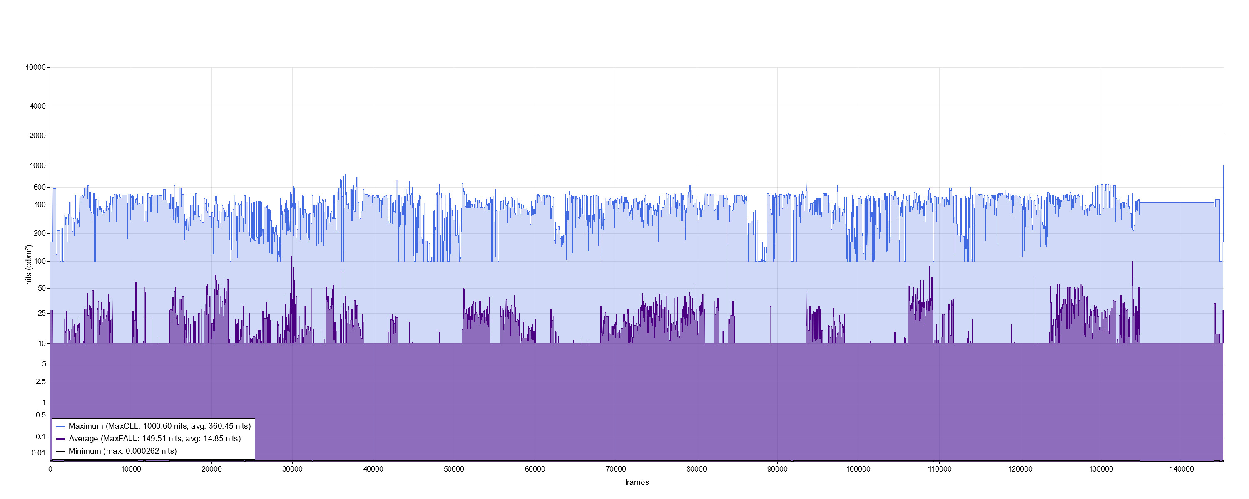Click the 110000 x-axis tick label
Screen dimensions: 1249x499
click(939, 469)
